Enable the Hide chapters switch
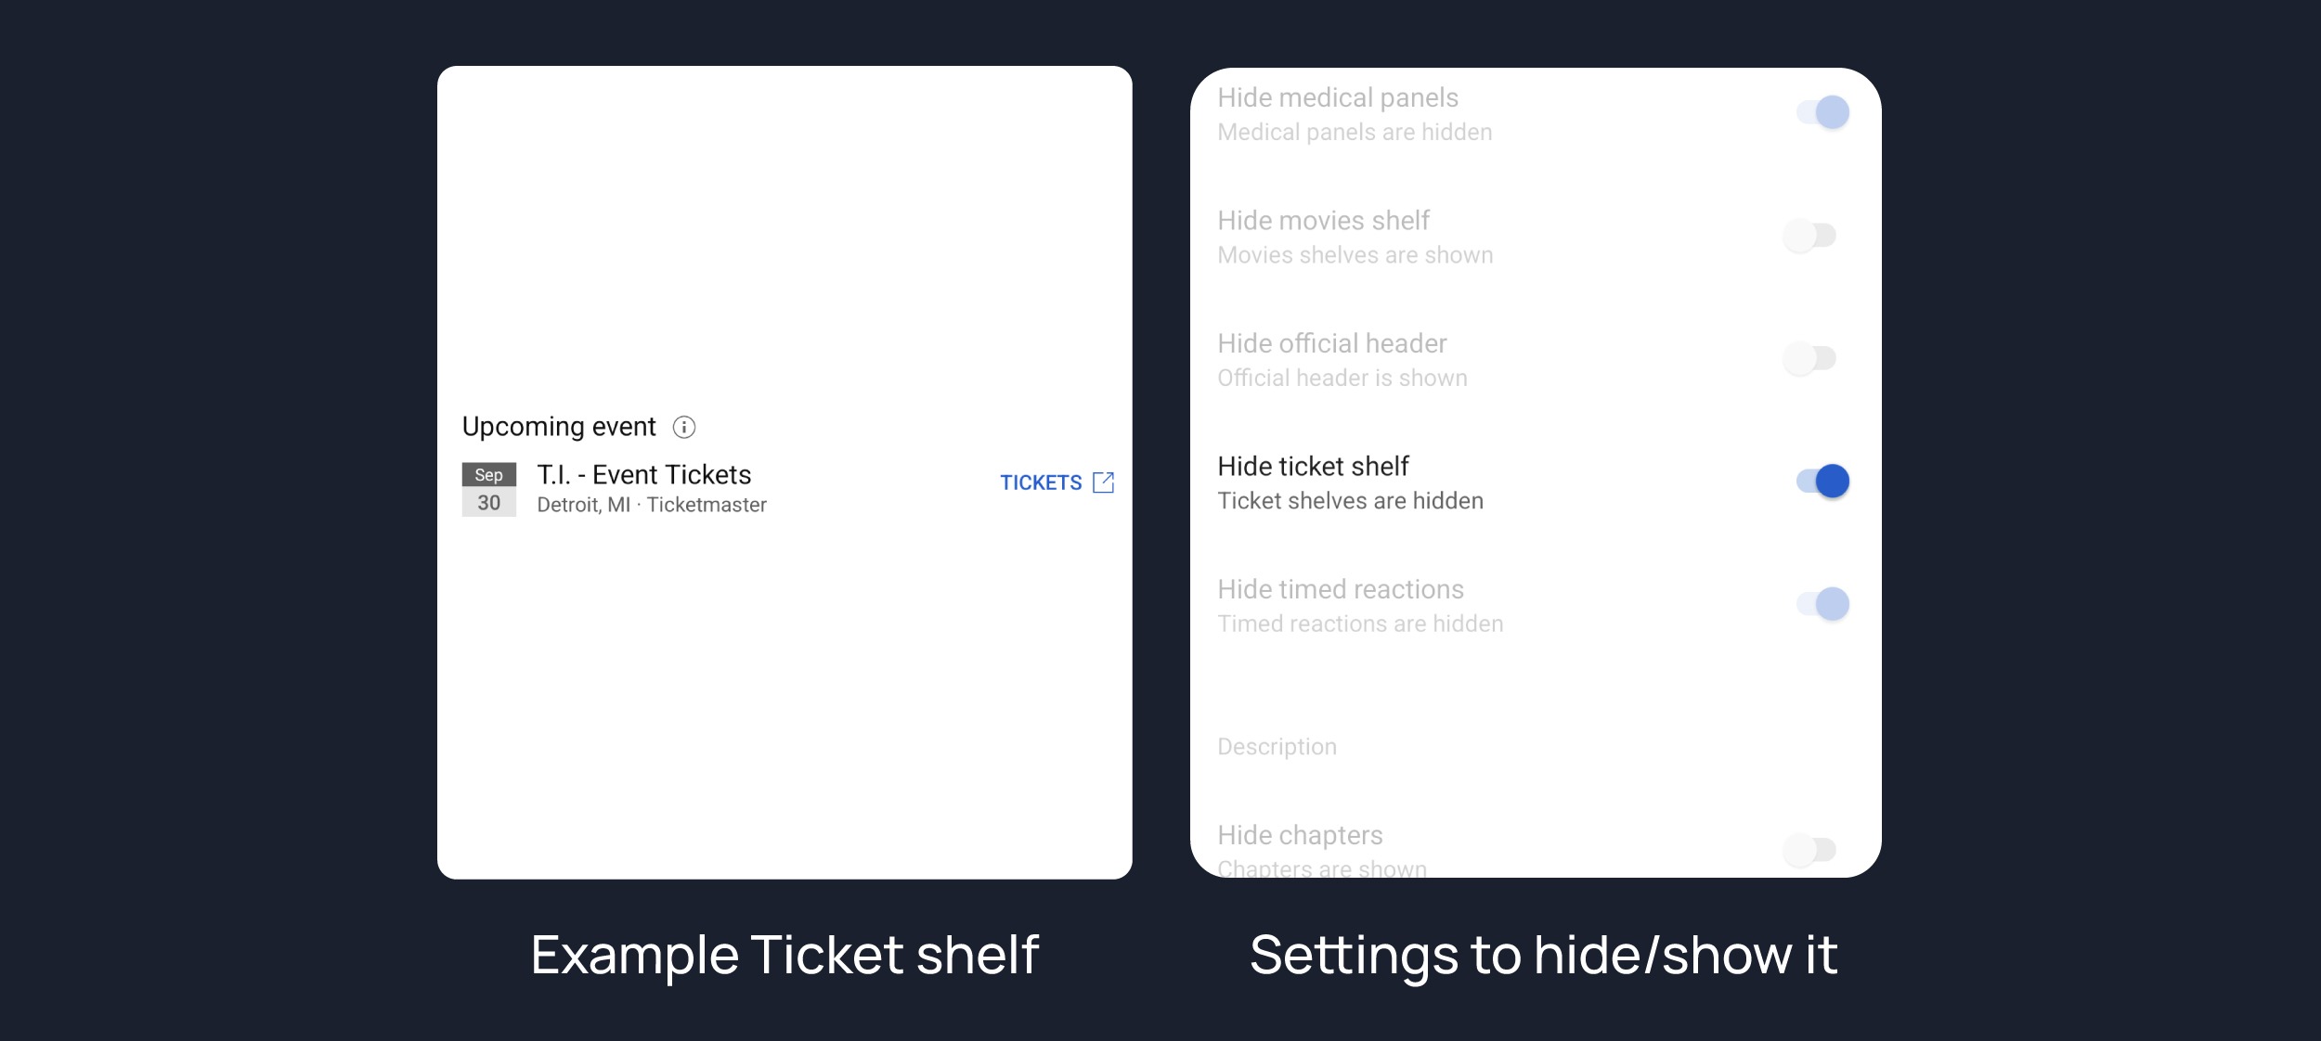 coord(1809,849)
